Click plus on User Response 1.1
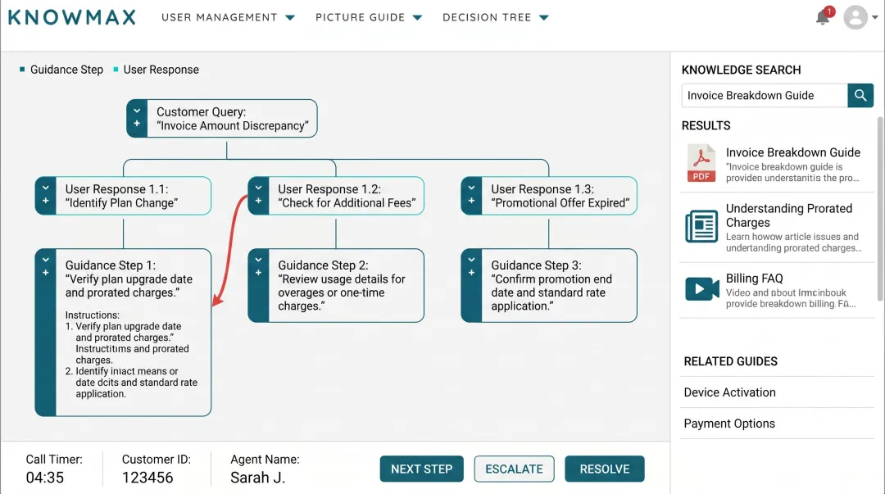This screenshot has width=885, height=494. click(45, 201)
